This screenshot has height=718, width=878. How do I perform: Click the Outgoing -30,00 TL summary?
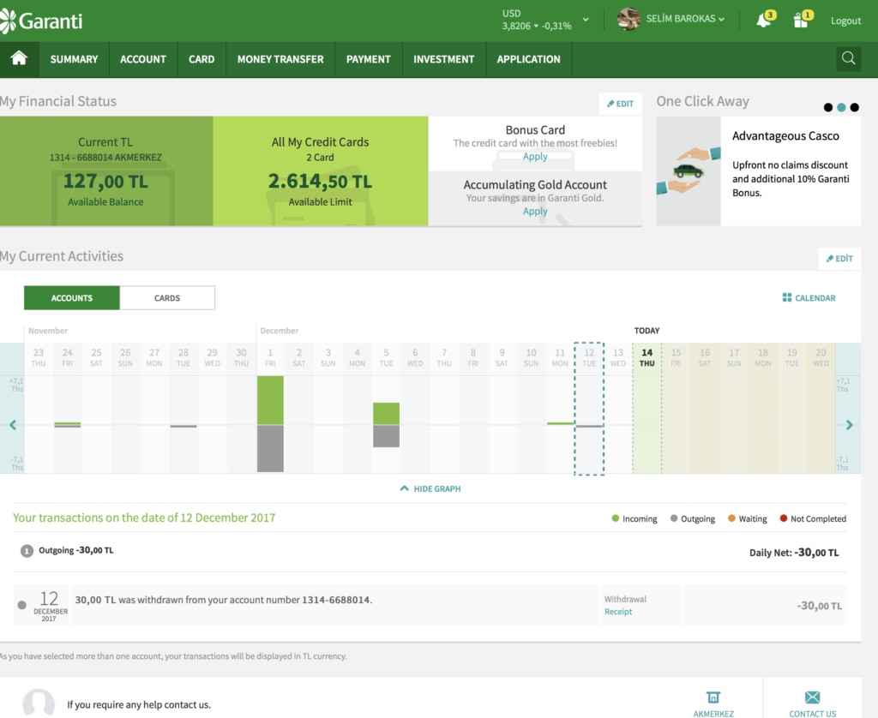(75, 550)
